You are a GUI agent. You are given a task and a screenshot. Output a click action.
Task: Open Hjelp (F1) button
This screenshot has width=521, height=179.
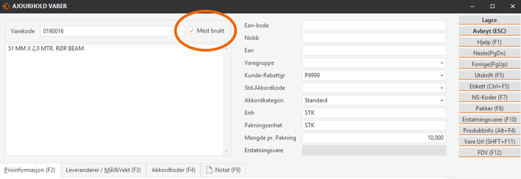pyautogui.click(x=489, y=42)
